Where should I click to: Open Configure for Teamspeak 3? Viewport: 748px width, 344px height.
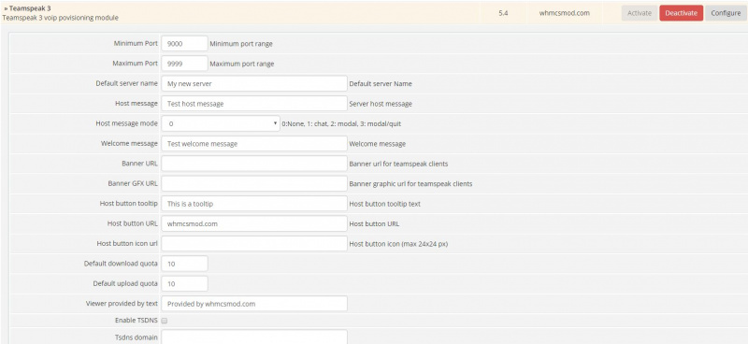tap(726, 13)
